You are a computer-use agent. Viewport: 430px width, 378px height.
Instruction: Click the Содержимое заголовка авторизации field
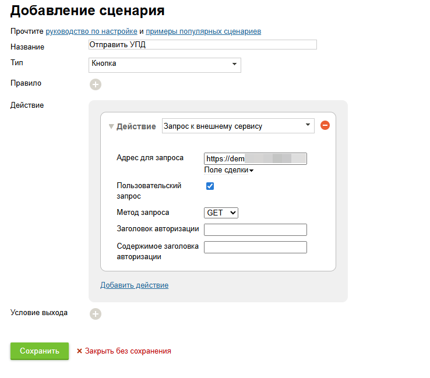point(255,248)
